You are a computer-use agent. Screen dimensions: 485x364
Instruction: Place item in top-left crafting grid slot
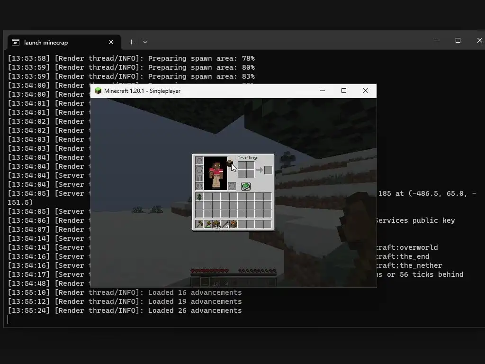pyautogui.click(x=242, y=165)
